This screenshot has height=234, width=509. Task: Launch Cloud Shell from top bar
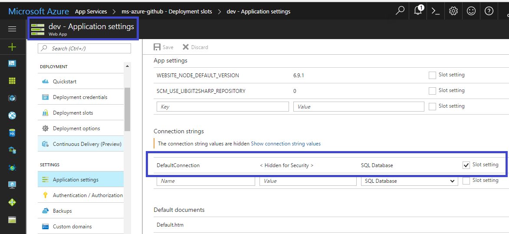pyautogui.click(x=436, y=11)
